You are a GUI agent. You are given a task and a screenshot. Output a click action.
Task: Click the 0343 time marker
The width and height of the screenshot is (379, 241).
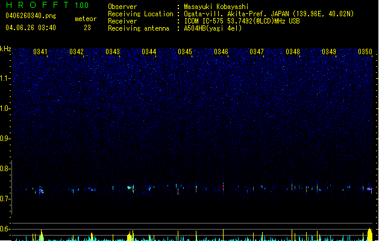click(x=113, y=52)
